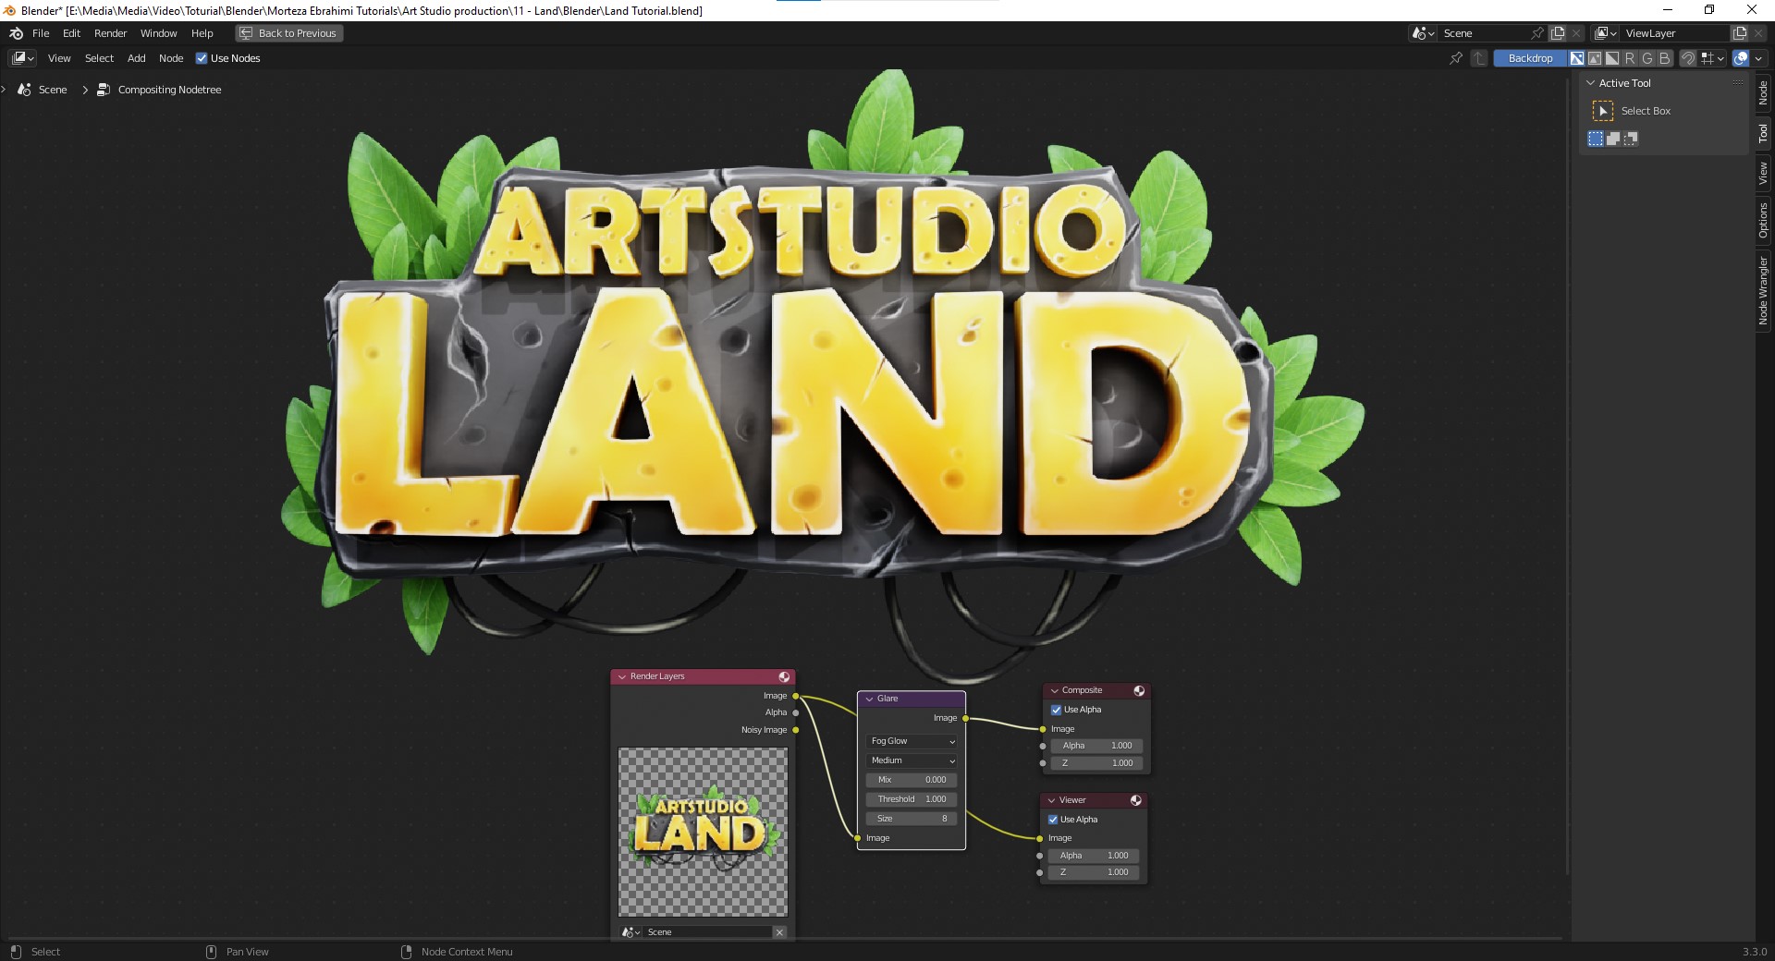This screenshot has height=961, width=1775.
Task: Remove the Scene from the Render Layers node
Action: tap(779, 932)
